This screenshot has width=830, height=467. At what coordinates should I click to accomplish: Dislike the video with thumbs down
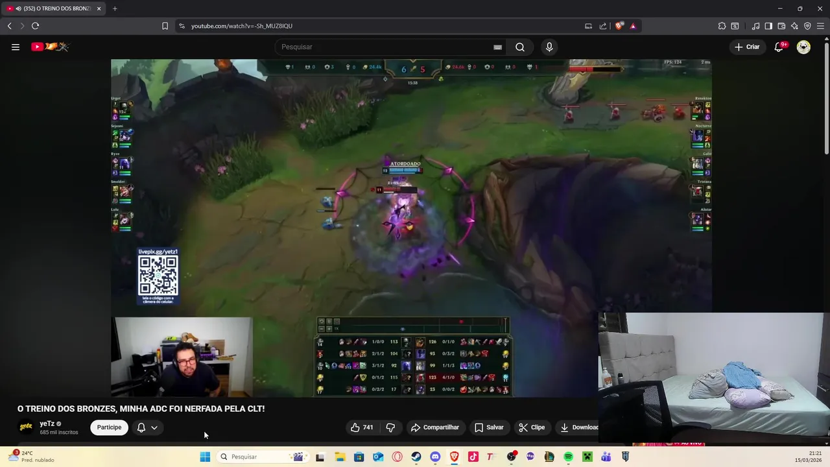(390, 427)
